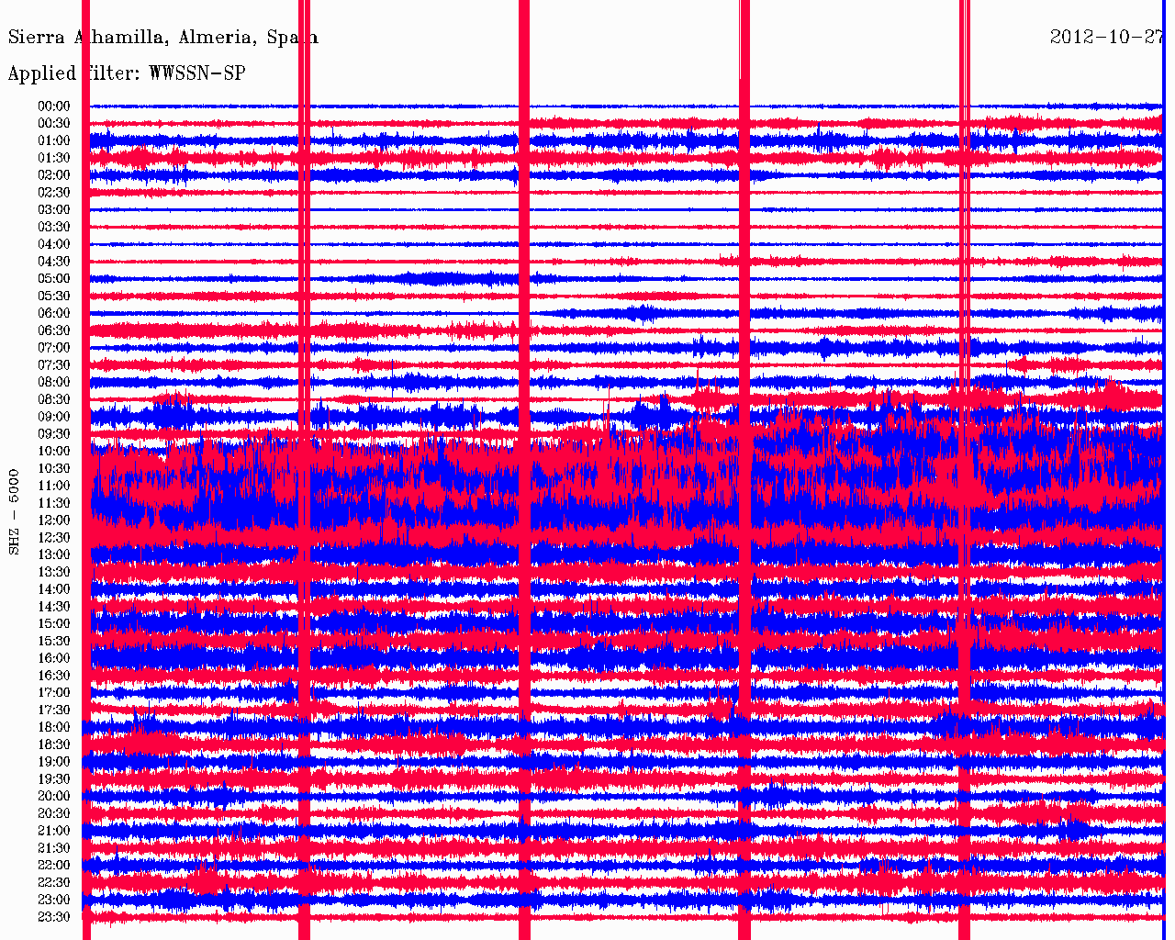Screen dimensions: 1175x940
Task: Click the 00:30 time label
Action: (x=54, y=124)
